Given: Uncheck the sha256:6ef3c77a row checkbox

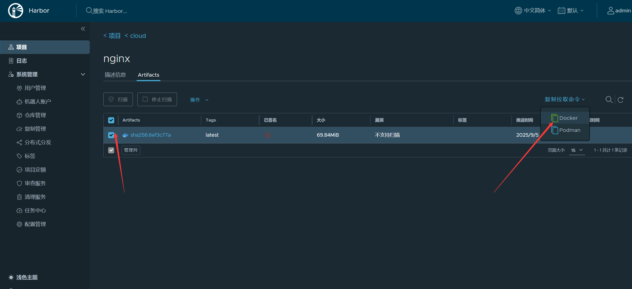Looking at the screenshot, I should pyautogui.click(x=111, y=135).
